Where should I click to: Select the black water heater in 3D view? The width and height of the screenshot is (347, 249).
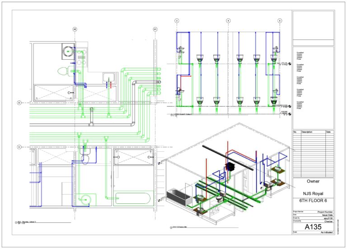[x=230, y=166]
